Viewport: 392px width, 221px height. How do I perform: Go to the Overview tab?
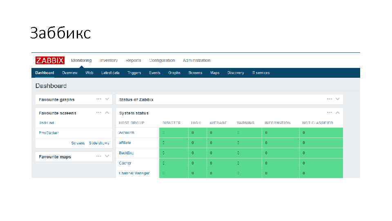point(70,73)
